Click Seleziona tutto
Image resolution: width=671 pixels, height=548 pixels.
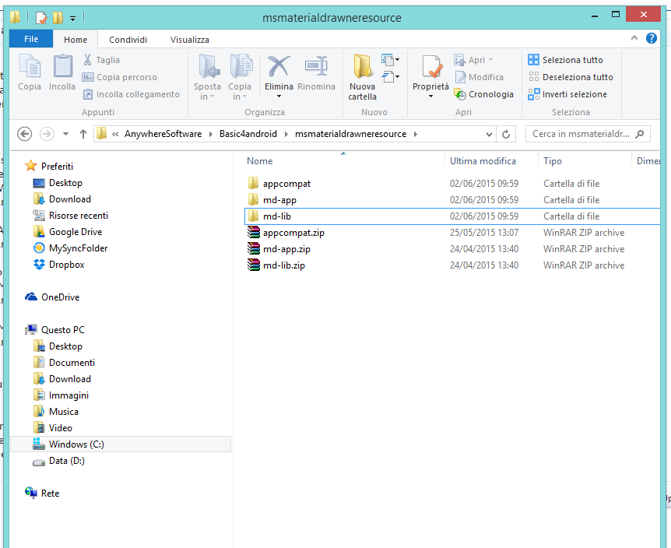tap(565, 60)
